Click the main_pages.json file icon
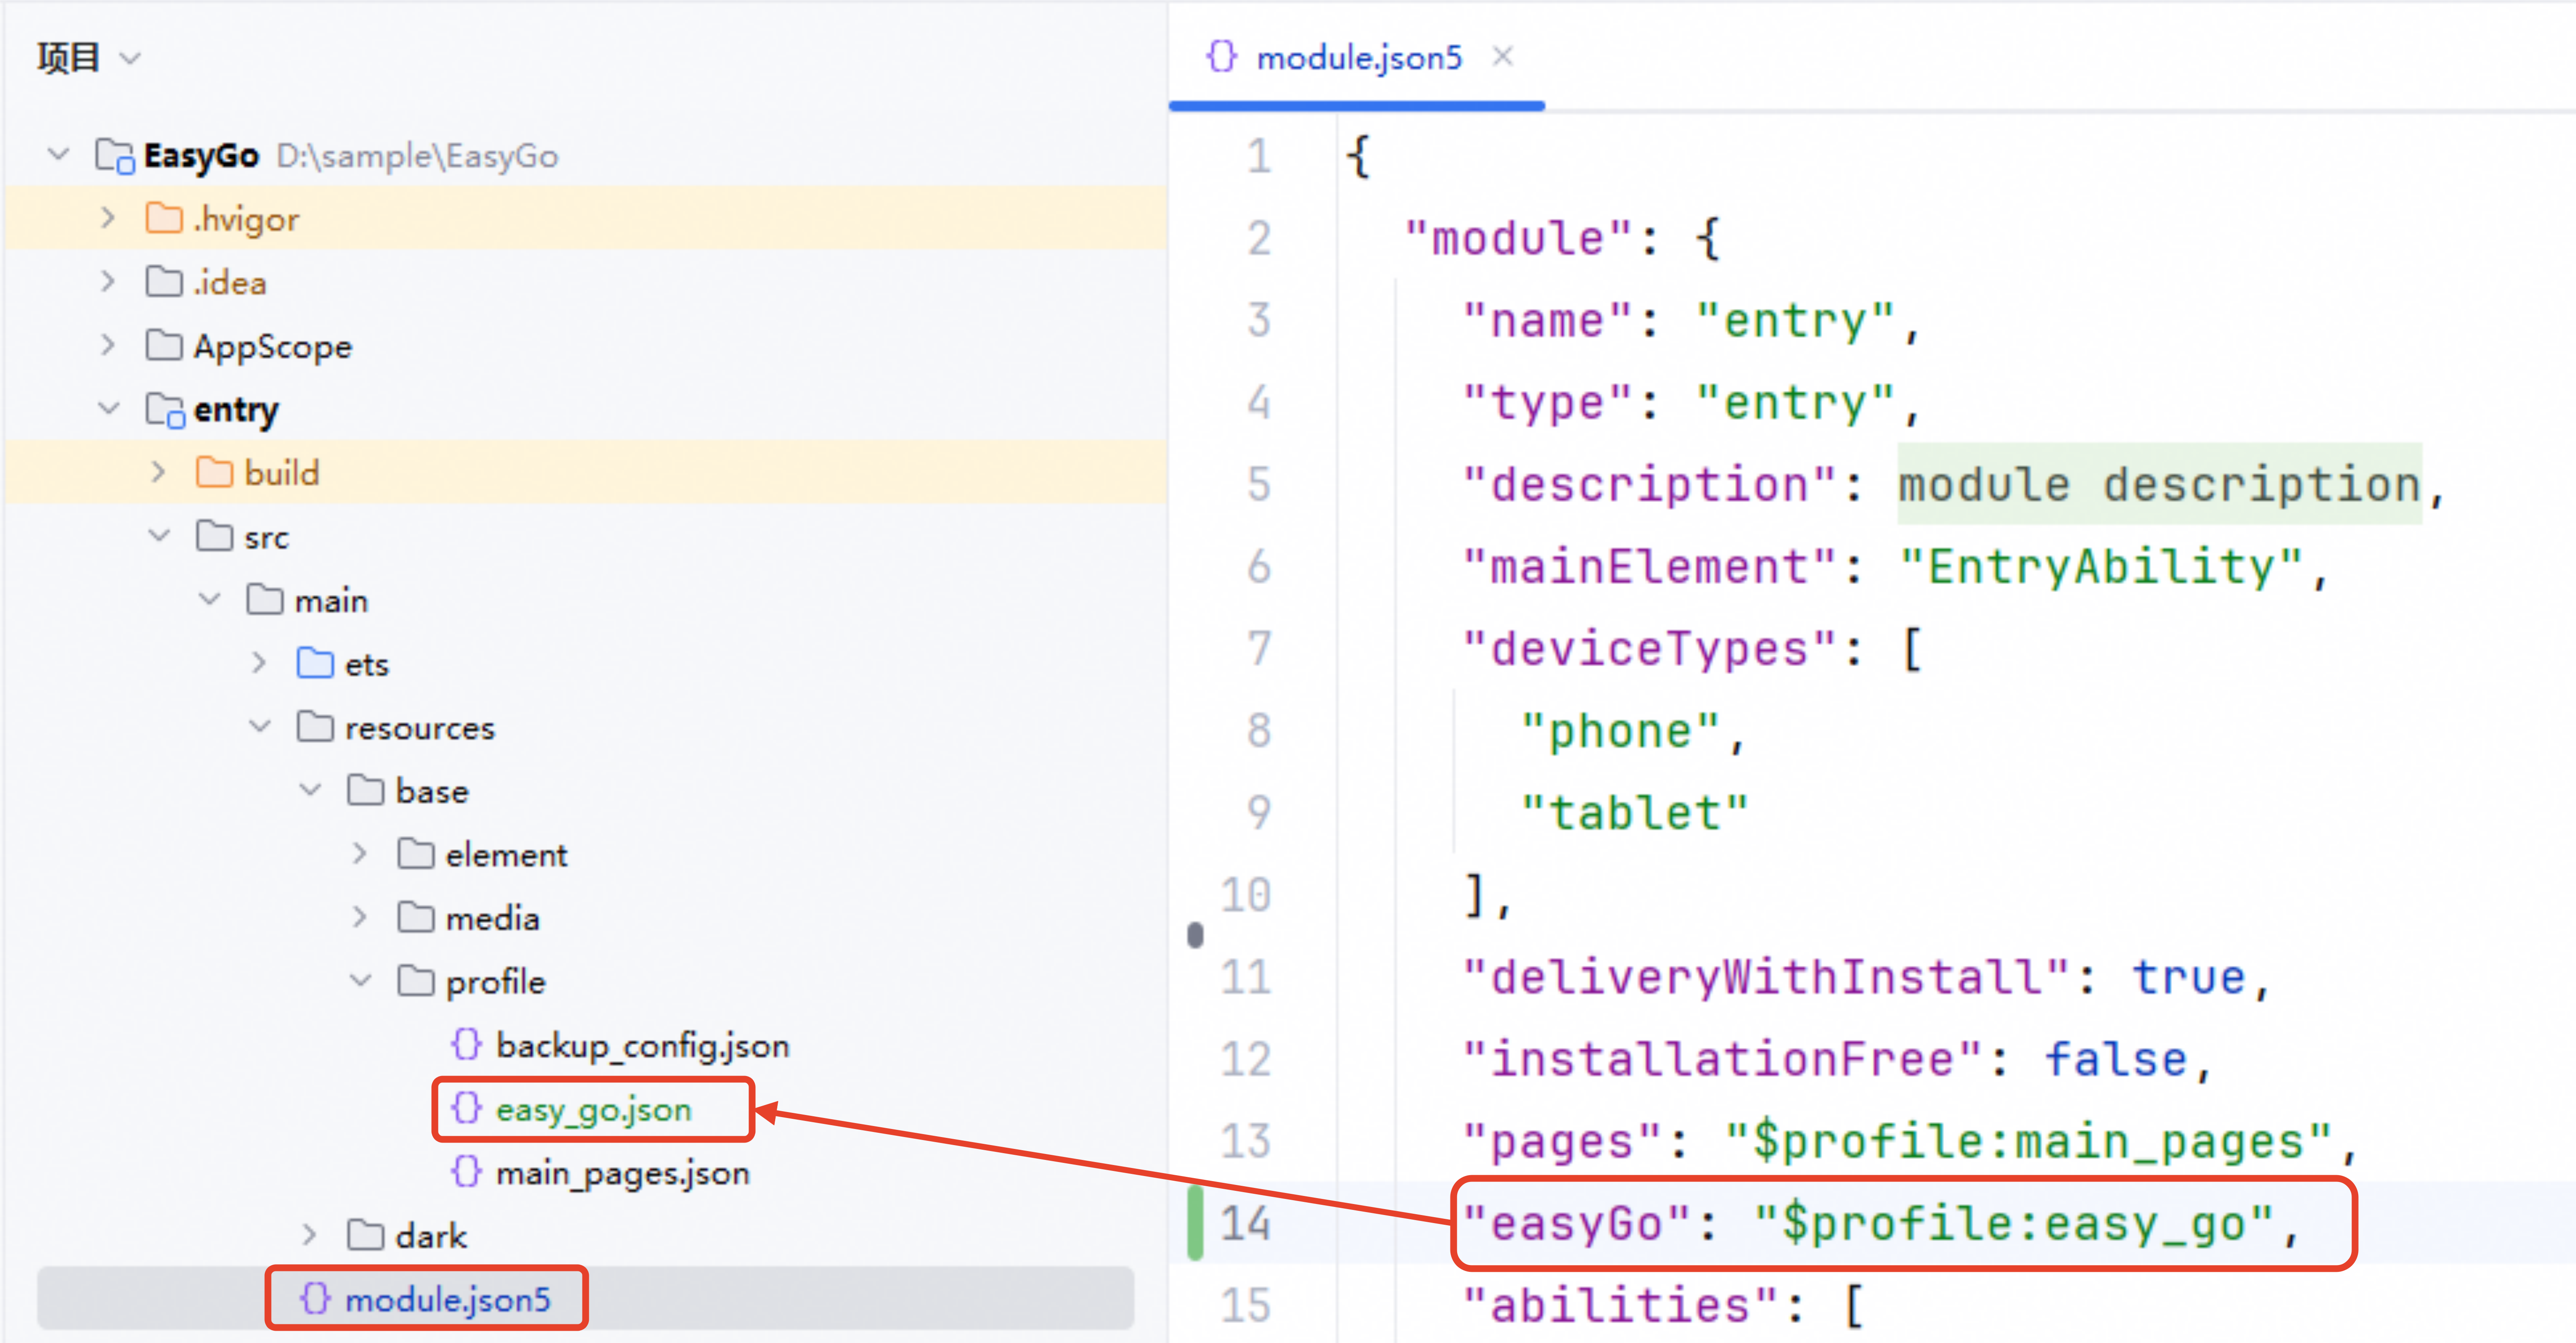The width and height of the screenshot is (2576, 1343). (x=466, y=1172)
